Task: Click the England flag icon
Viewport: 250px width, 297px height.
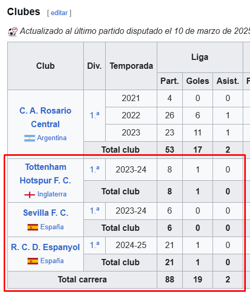Action: (30, 194)
